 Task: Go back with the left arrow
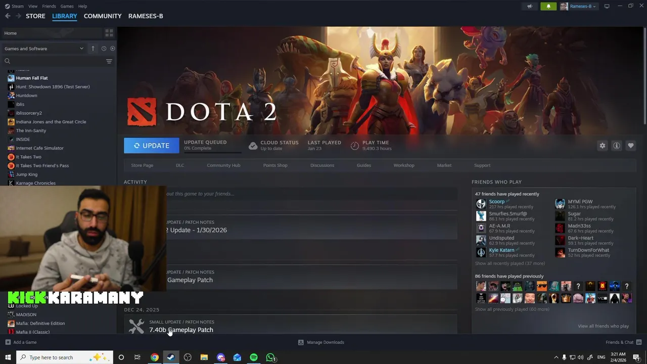[8, 16]
